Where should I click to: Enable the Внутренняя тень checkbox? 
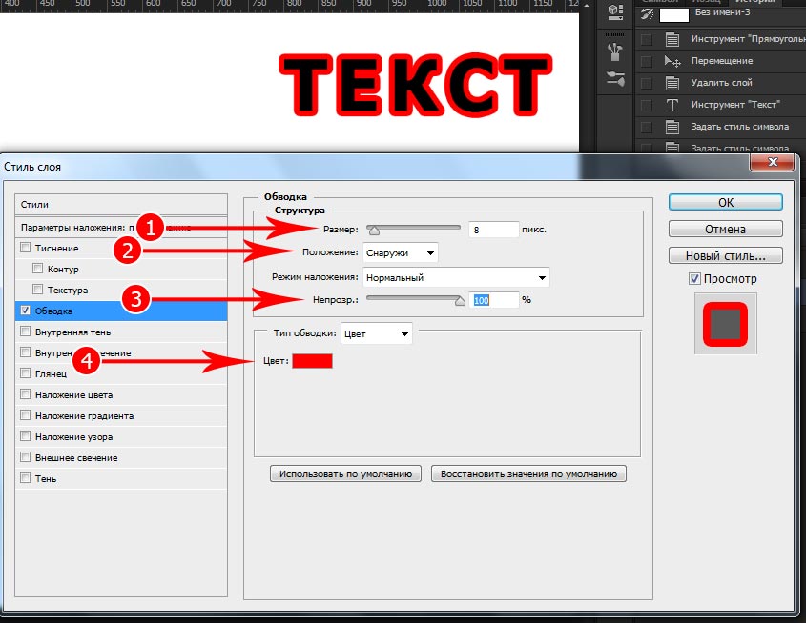point(25,332)
